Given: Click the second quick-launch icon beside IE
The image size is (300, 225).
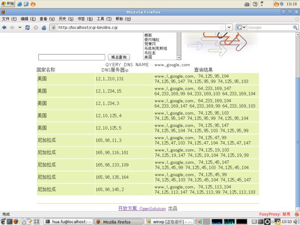Looking at the screenshot, I should [x=26, y=4].
